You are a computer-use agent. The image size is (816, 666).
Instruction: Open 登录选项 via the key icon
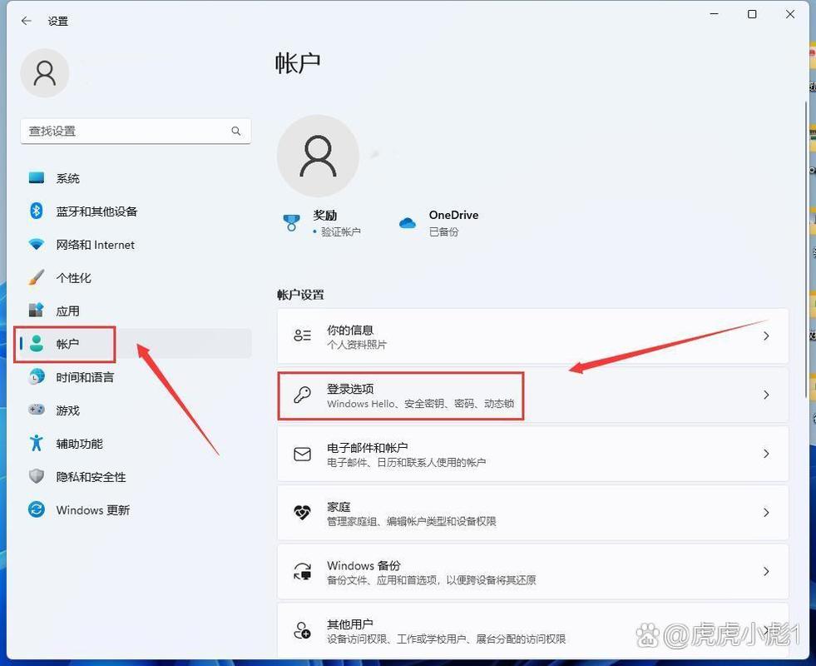click(x=302, y=395)
